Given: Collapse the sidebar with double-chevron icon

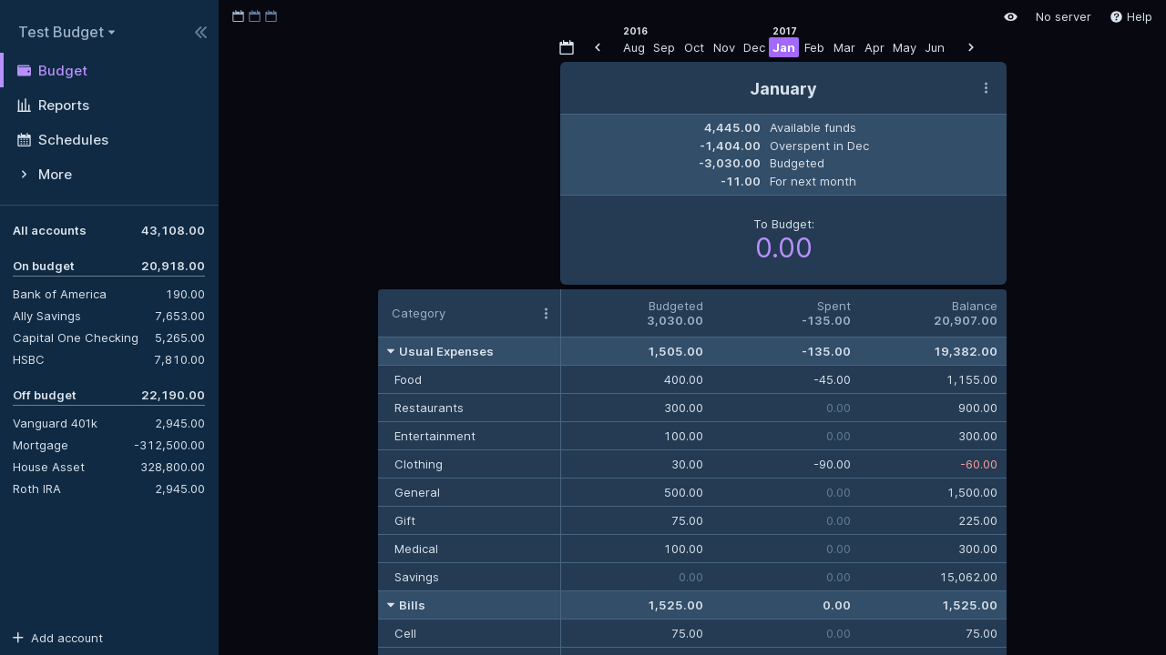Looking at the screenshot, I should click(x=200, y=33).
